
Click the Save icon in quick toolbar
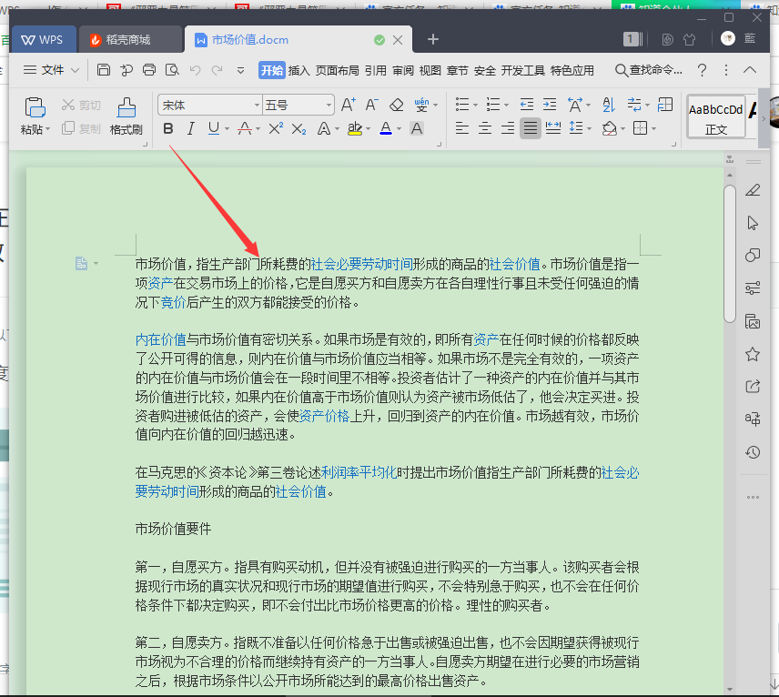click(104, 70)
